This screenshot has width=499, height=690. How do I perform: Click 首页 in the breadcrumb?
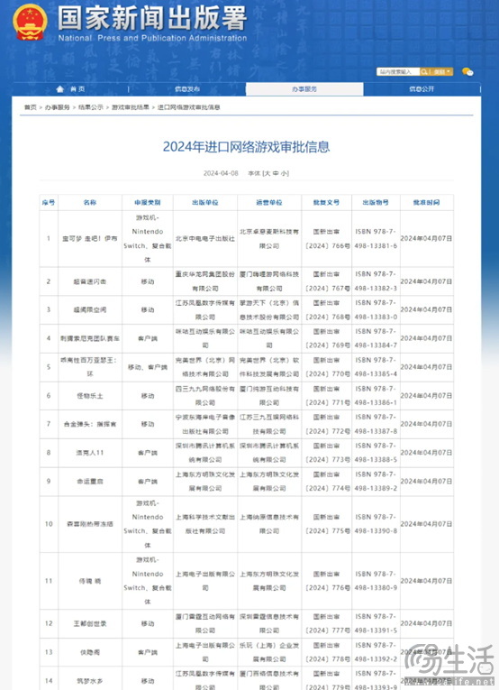pos(31,107)
